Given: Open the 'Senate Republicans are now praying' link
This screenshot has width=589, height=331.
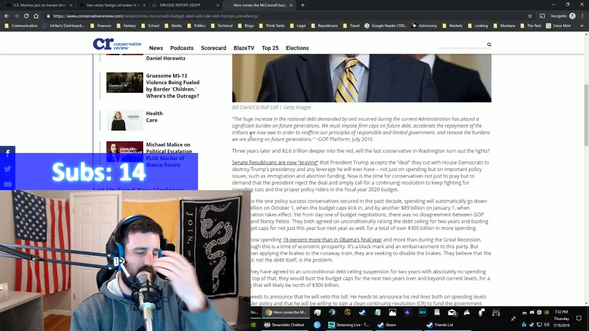Looking at the screenshot, I should click(x=275, y=162).
